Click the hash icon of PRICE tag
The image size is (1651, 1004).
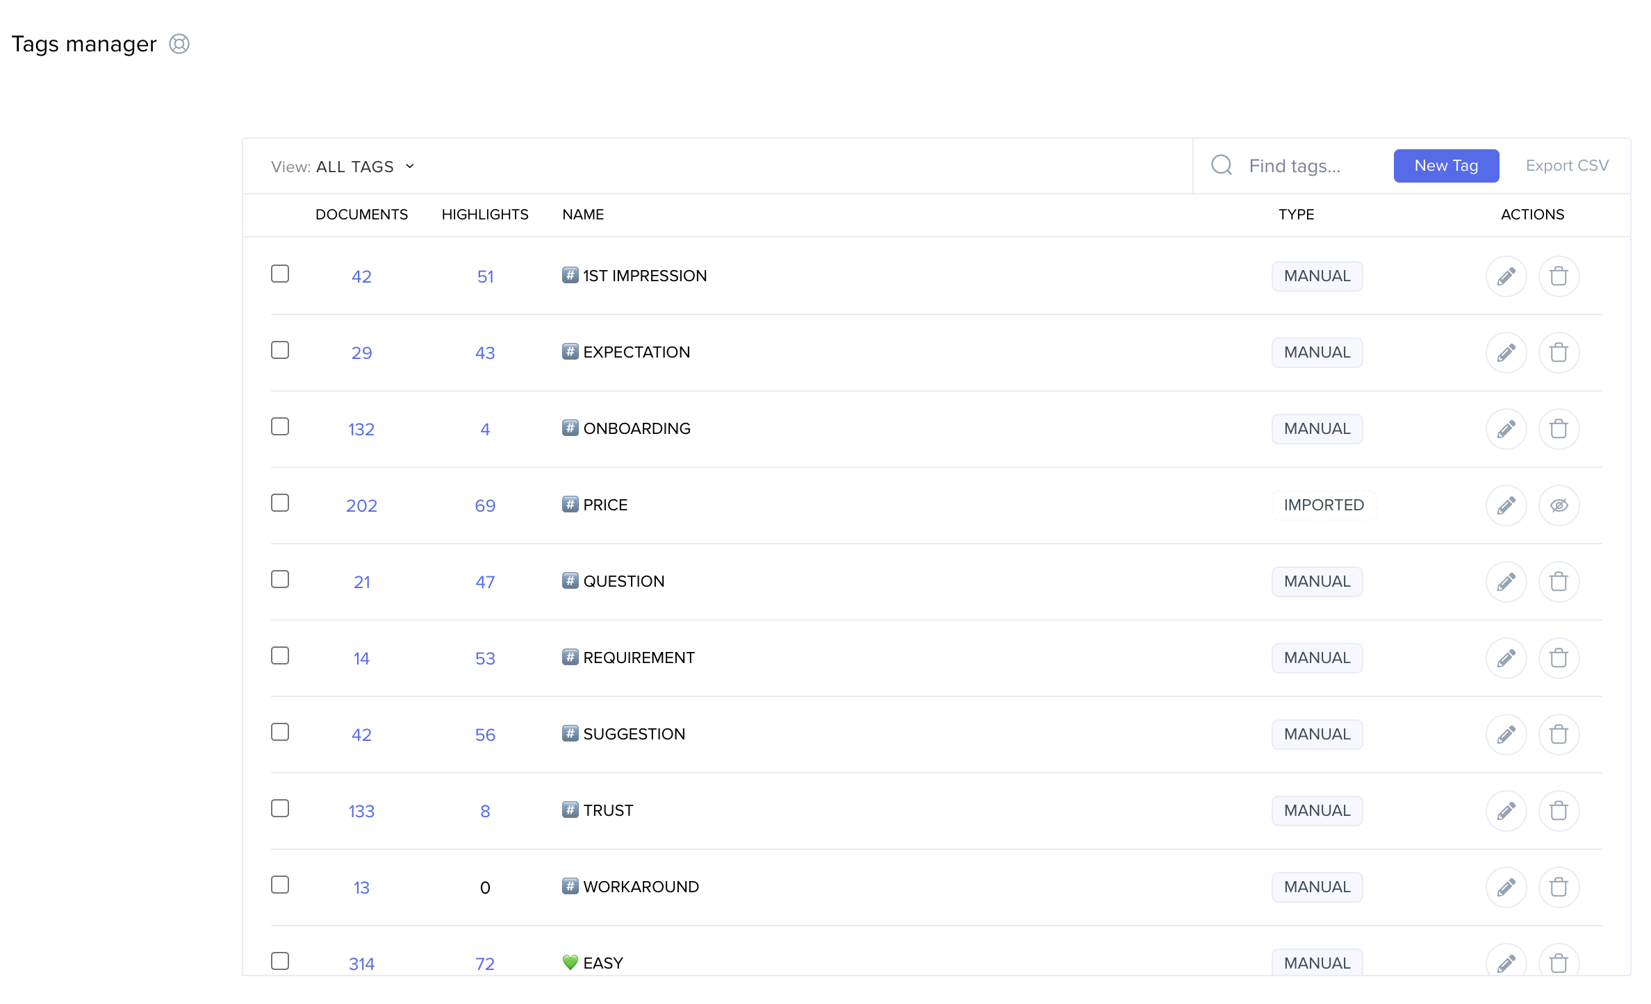[570, 504]
